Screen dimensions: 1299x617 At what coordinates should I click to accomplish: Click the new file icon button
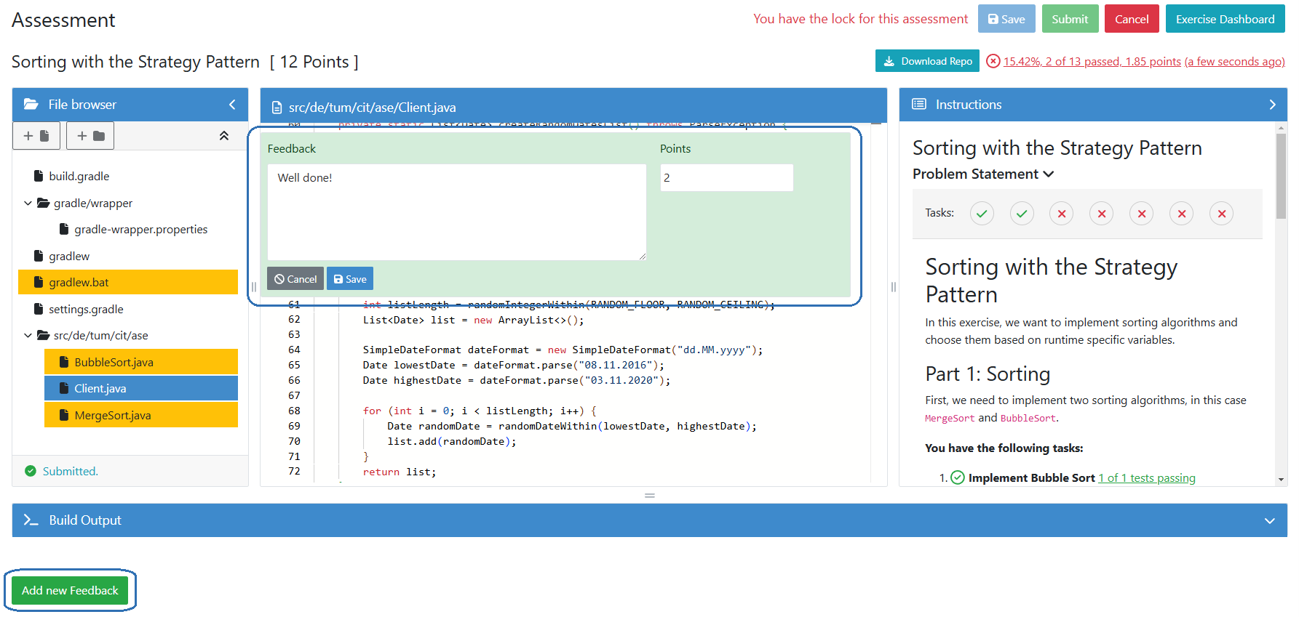pyautogui.click(x=36, y=136)
